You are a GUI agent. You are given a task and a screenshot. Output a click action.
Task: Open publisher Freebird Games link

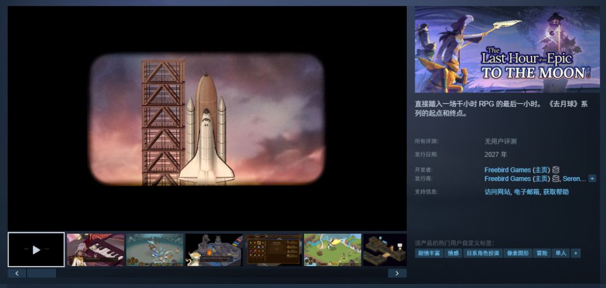point(507,179)
